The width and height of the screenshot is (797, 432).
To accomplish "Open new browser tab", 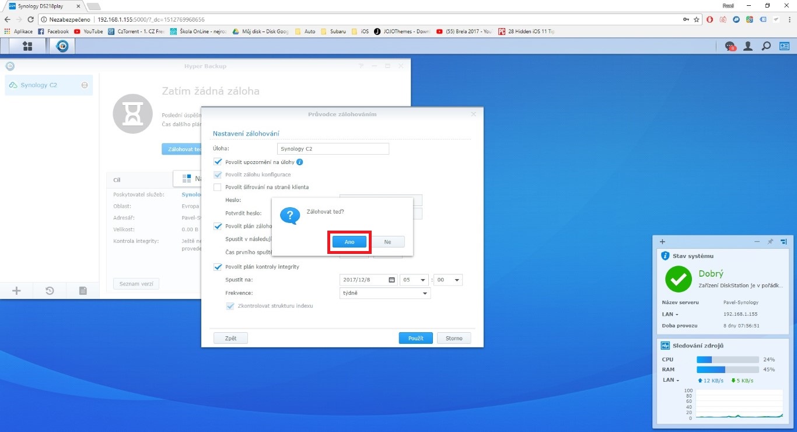I will pyautogui.click(x=93, y=6).
